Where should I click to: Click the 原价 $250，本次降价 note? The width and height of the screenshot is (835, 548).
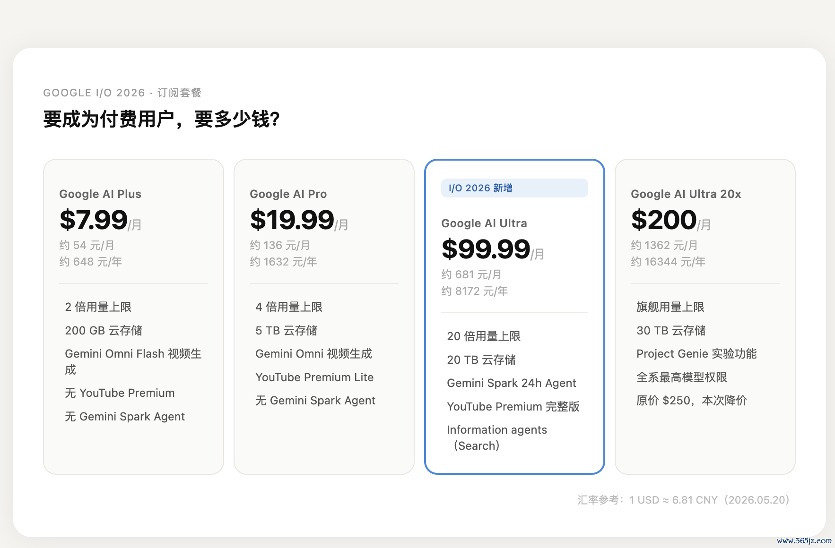(x=692, y=401)
